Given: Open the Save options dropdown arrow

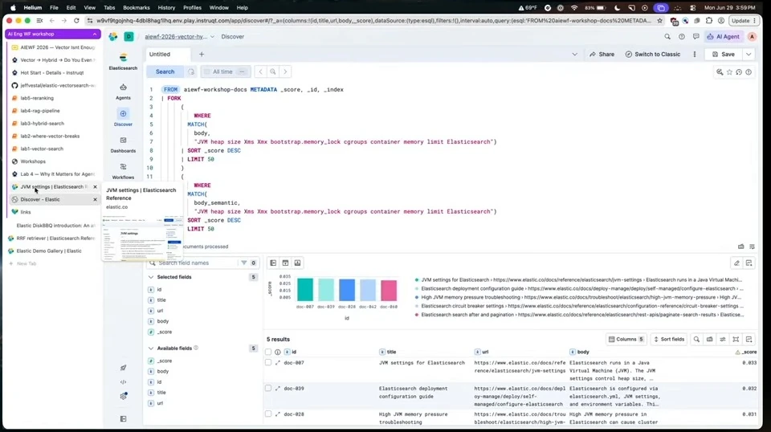Looking at the screenshot, I should (749, 54).
